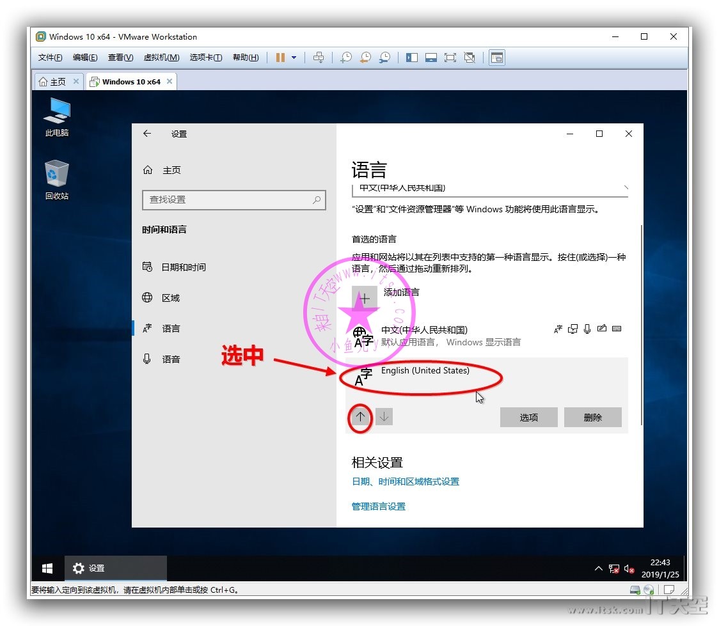This screenshot has height=626, width=719.
Task: Click the VMware status bar message log icon
Action: (x=669, y=590)
